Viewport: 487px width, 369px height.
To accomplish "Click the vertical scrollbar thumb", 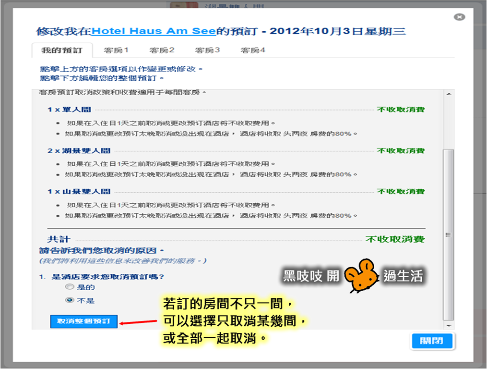I will pyautogui.click(x=448, y=234).
